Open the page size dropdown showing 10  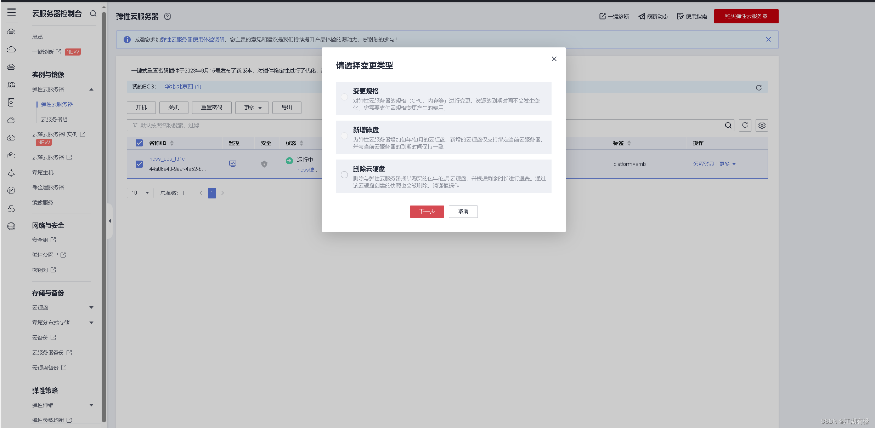(x=140, y=193)
